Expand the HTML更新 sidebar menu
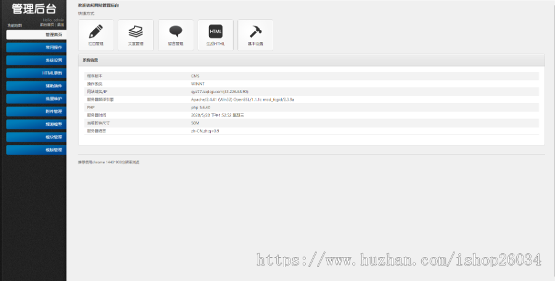The image size is (555, 281). coord(36,73)
